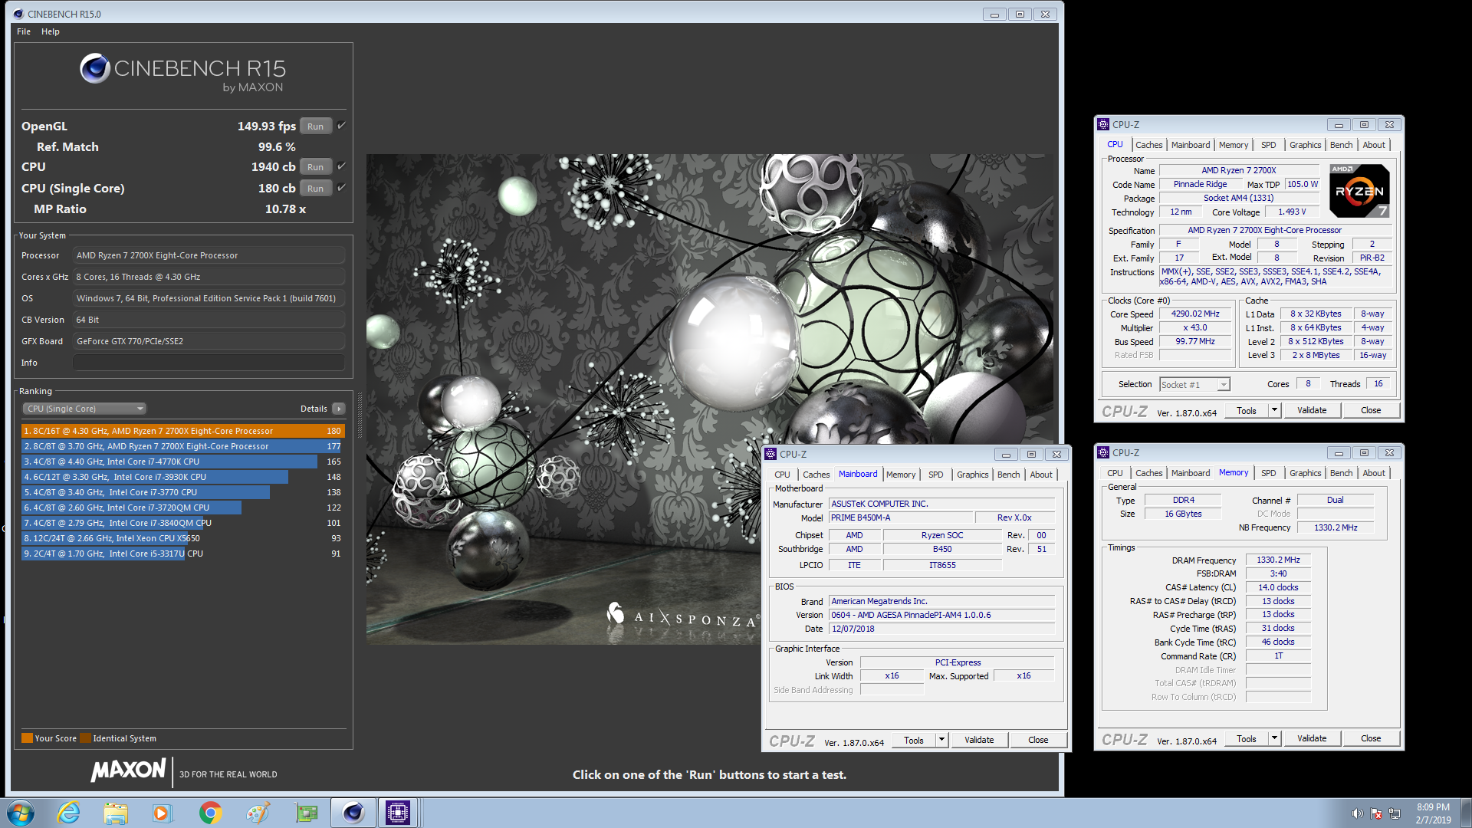
Task: Switch to CPU-Z taskbar icon
Action: tap(398, 813)
